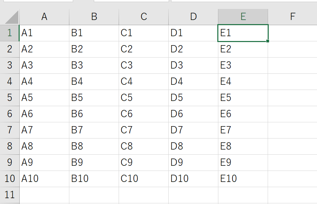
Task: Select column C header
Action: click(x=144, y=17)
